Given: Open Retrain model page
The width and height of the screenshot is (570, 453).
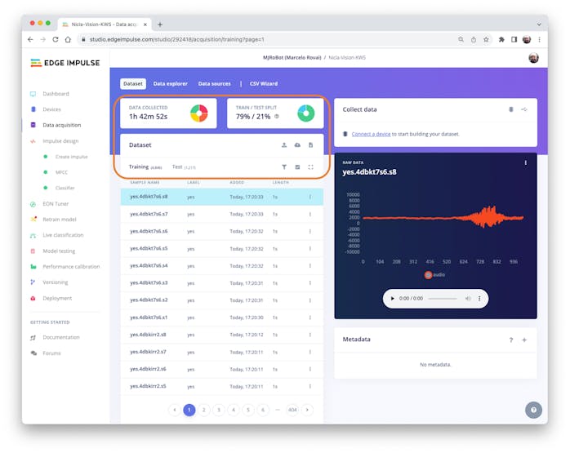Looking at the screenshot, I should [x=60, y=220].
